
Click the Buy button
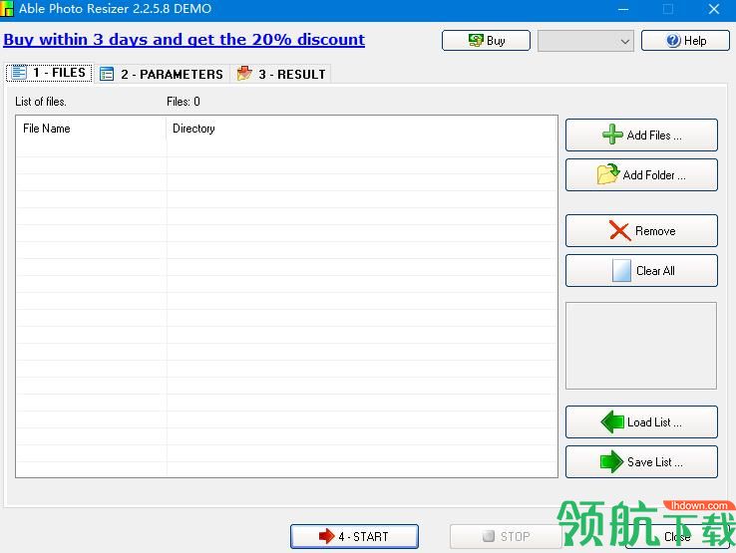point(486,40)
